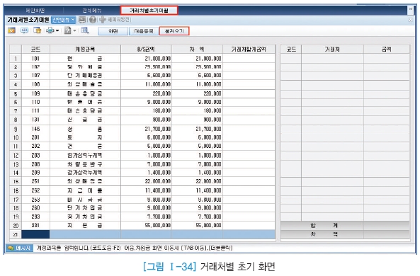Click the monitor icon beside 간편메뉴
This screenshot has width=420, height=276.
pos(82,20)
